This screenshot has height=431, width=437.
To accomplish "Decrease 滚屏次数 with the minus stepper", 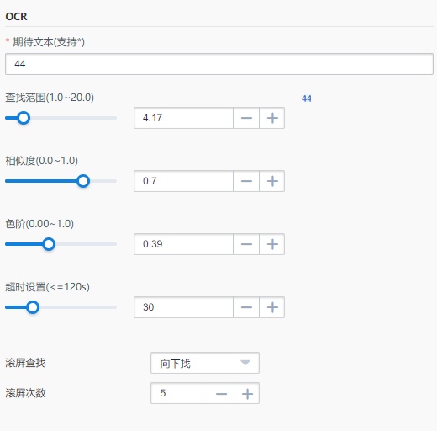I will (221, 393).
